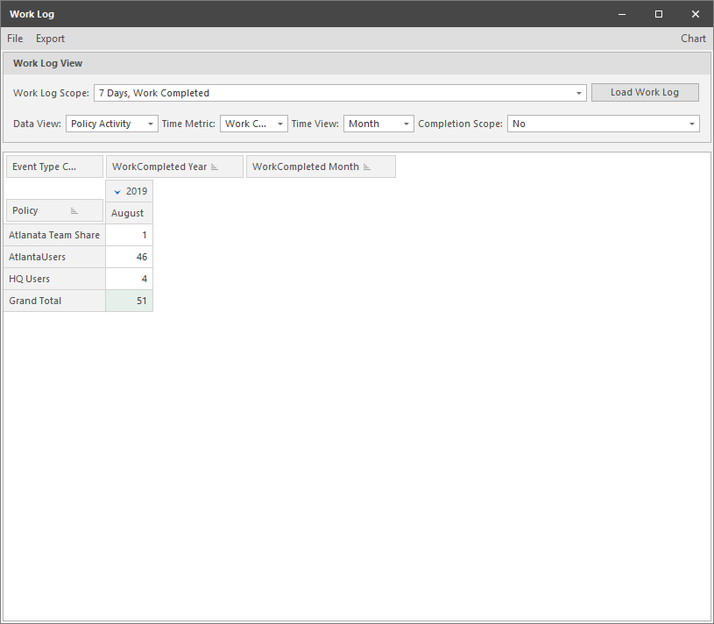Open the Data View dropdown
714x624 pixels.
click(x=149, y=124)
